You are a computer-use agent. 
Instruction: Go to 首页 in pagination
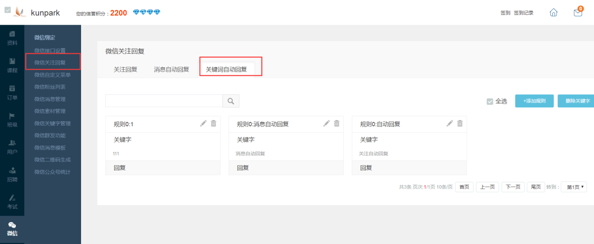(464, 187)
